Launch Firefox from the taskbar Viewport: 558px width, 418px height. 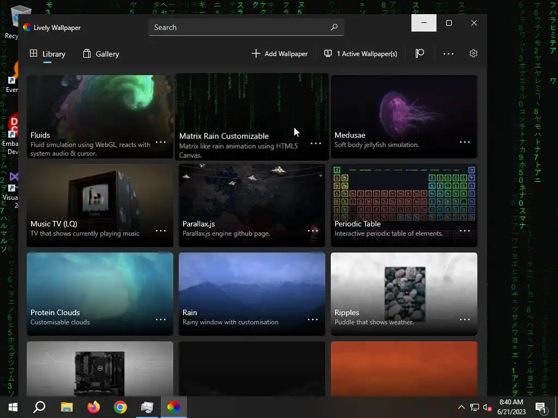click(x=94, y=407)
